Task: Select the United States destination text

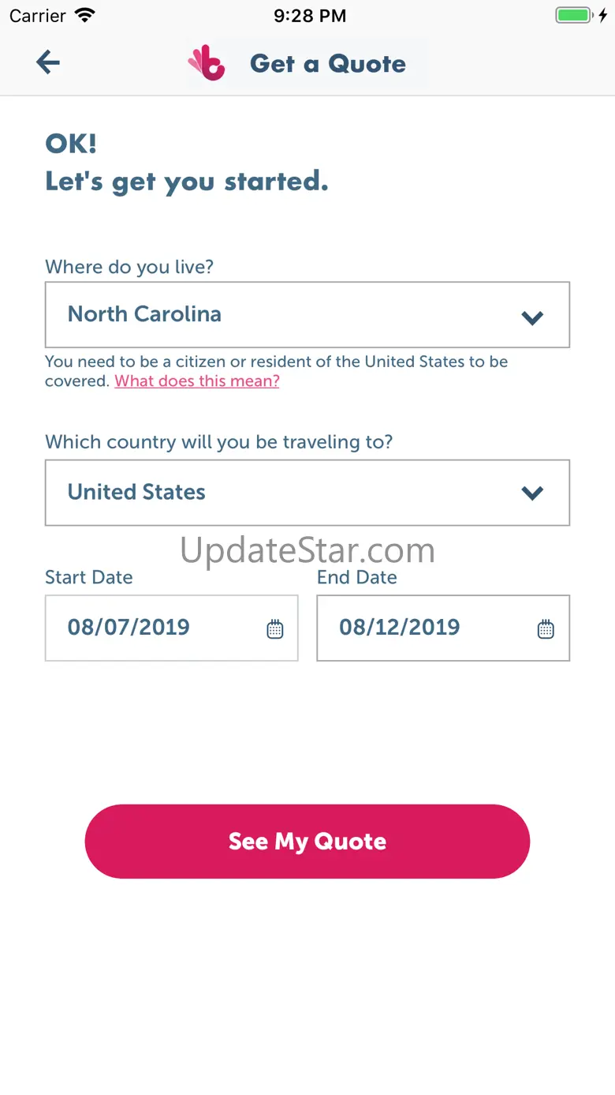Action: 136,492
